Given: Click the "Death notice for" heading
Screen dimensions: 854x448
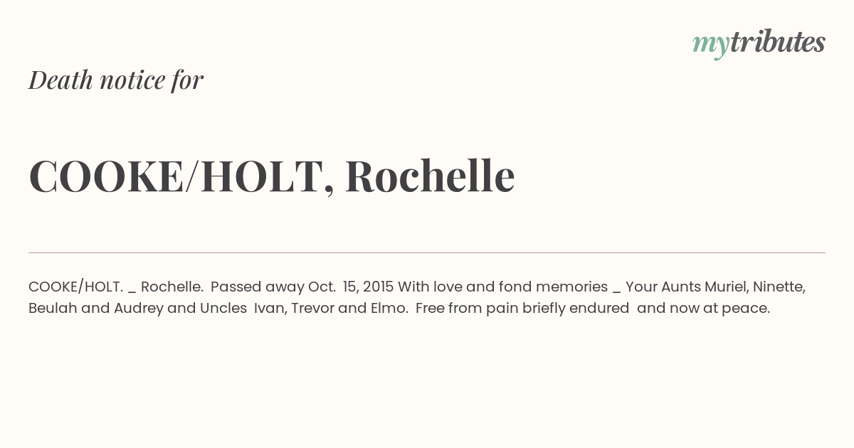Looking at the screenshot, I should pos(116,80).
